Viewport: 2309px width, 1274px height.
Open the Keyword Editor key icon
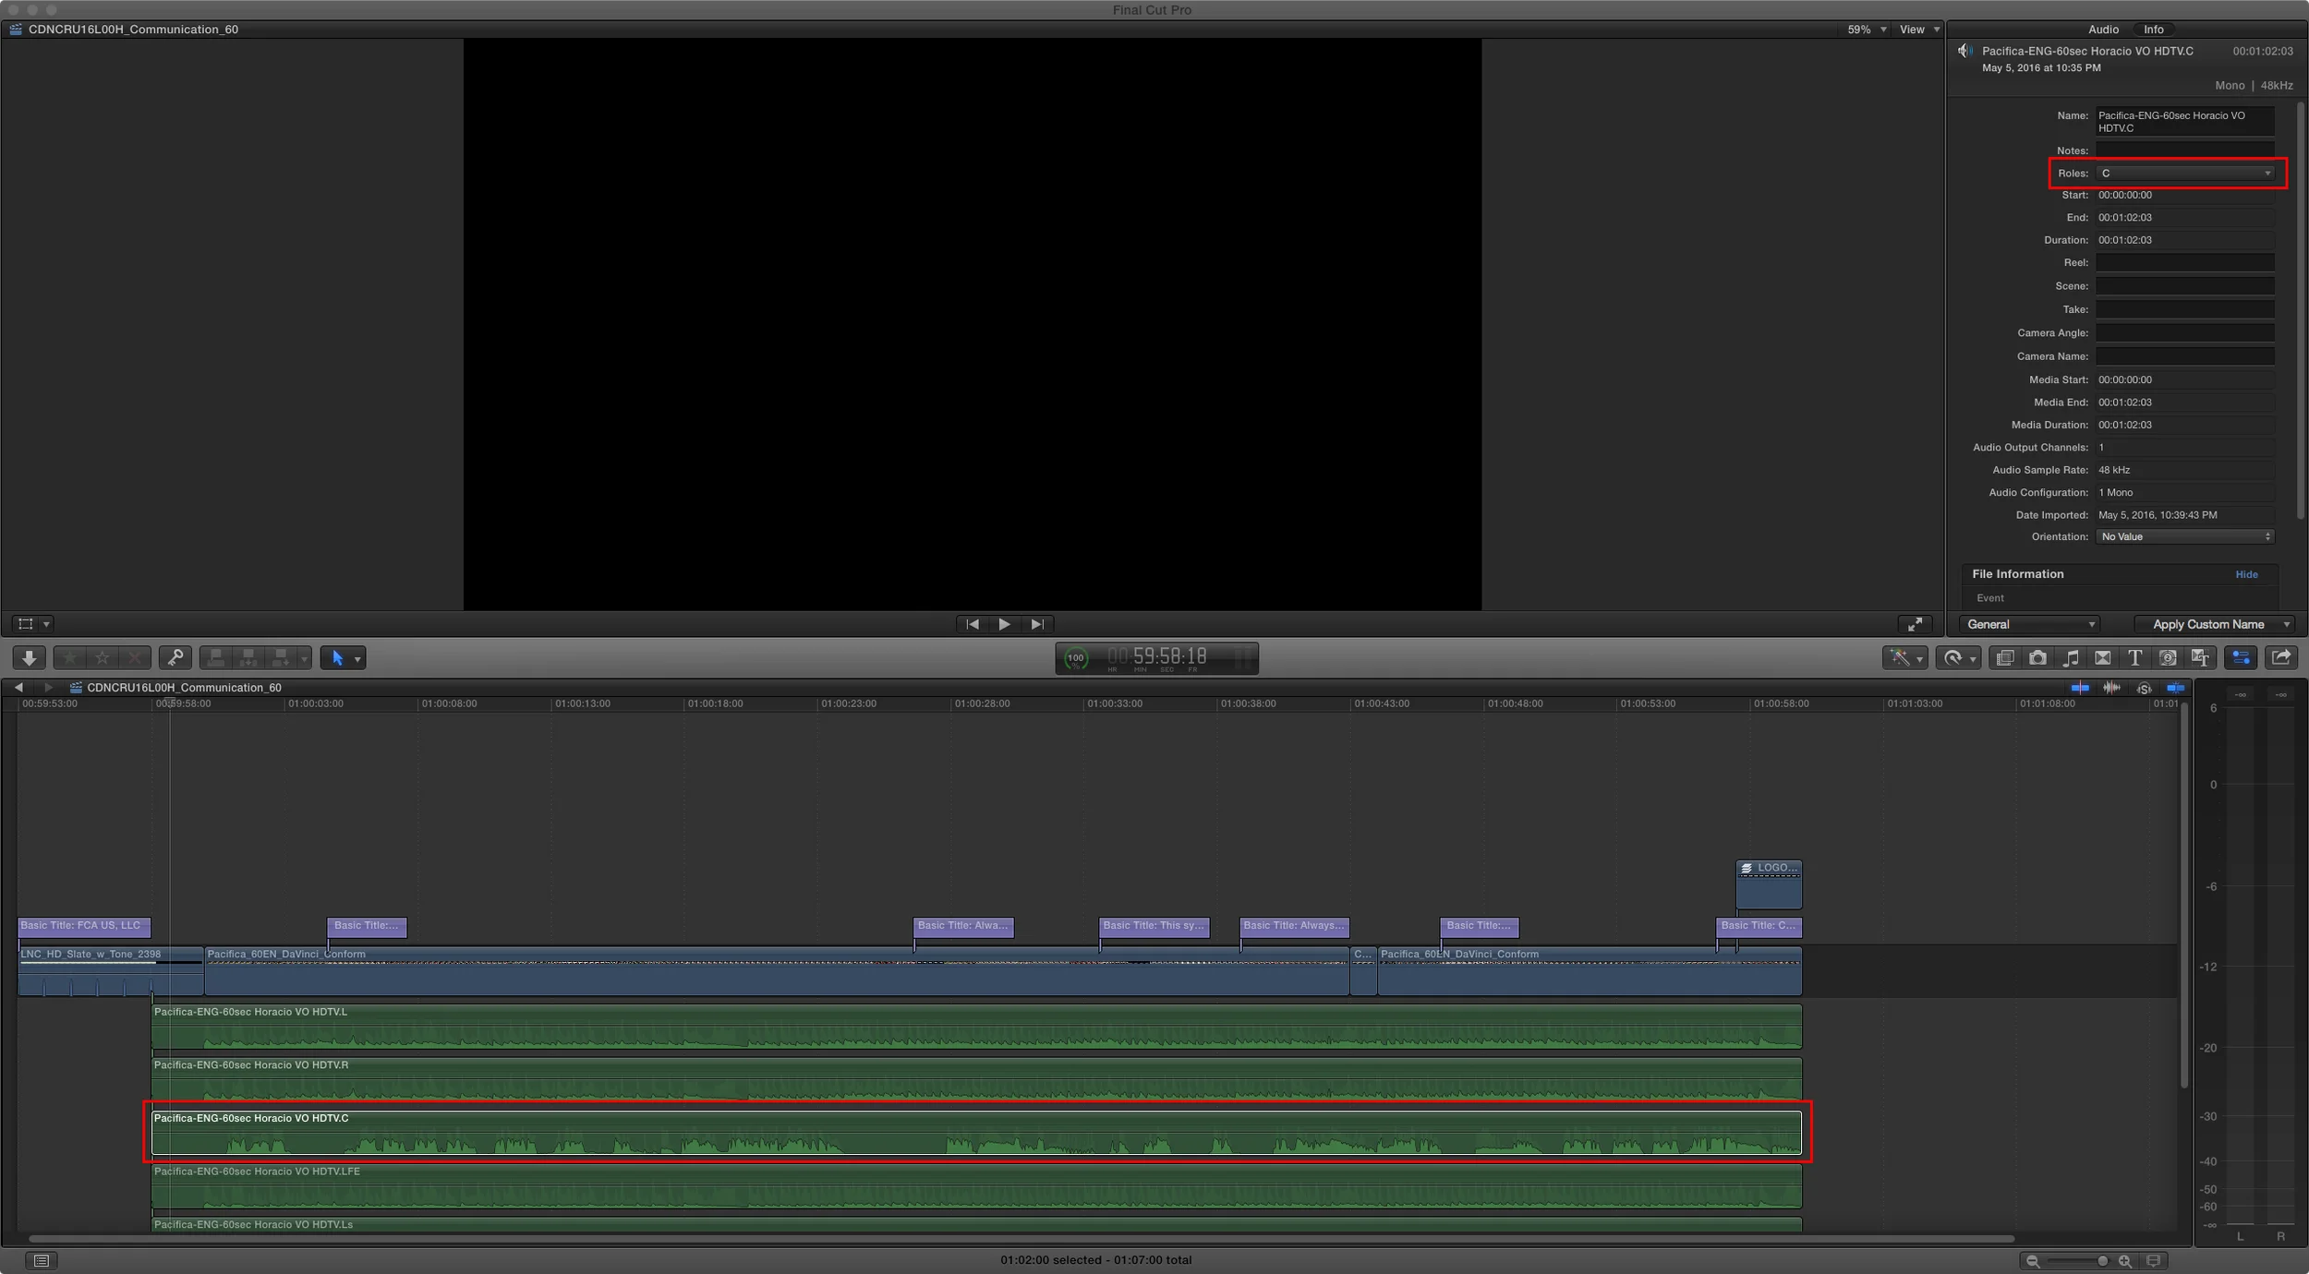[175, 658]
